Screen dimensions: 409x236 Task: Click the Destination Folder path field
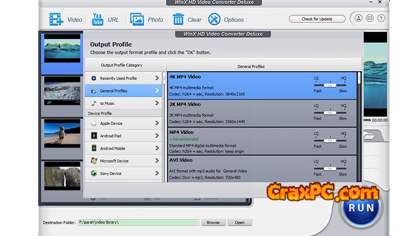138,222
